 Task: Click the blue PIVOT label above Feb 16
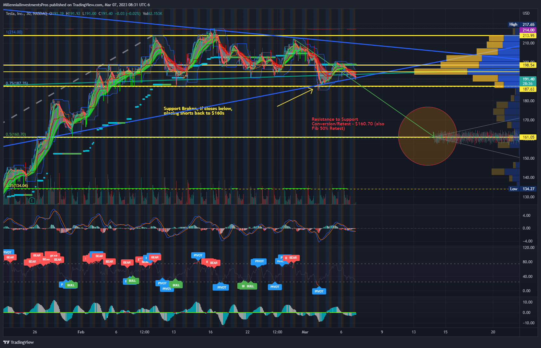[x=198, y=255]
